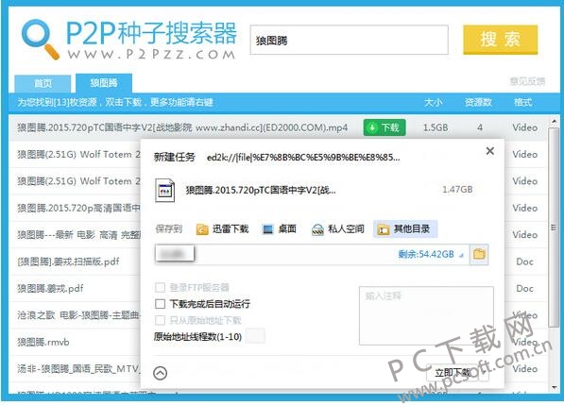Enable auto-run after download completes checkbox
The image size is (564, 405).
pyautogui.click(x=160, y=304)
